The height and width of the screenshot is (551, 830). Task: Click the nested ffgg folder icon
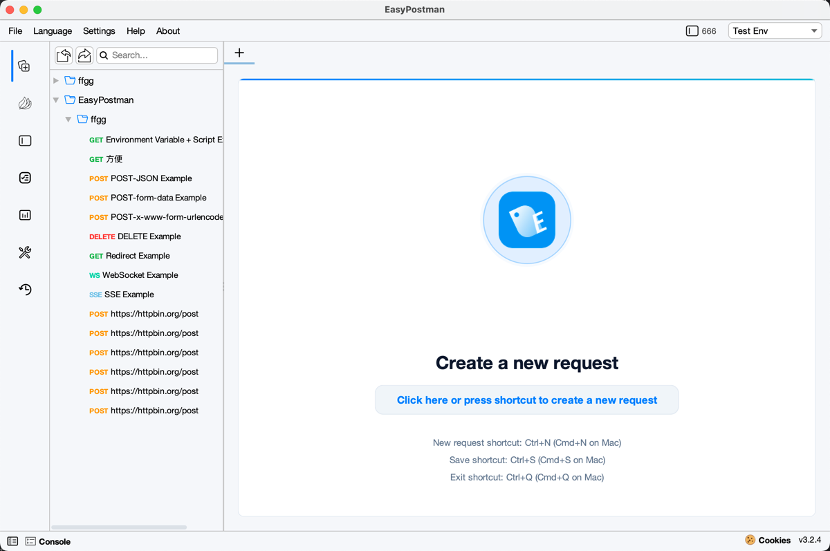[x=82, y=120]
